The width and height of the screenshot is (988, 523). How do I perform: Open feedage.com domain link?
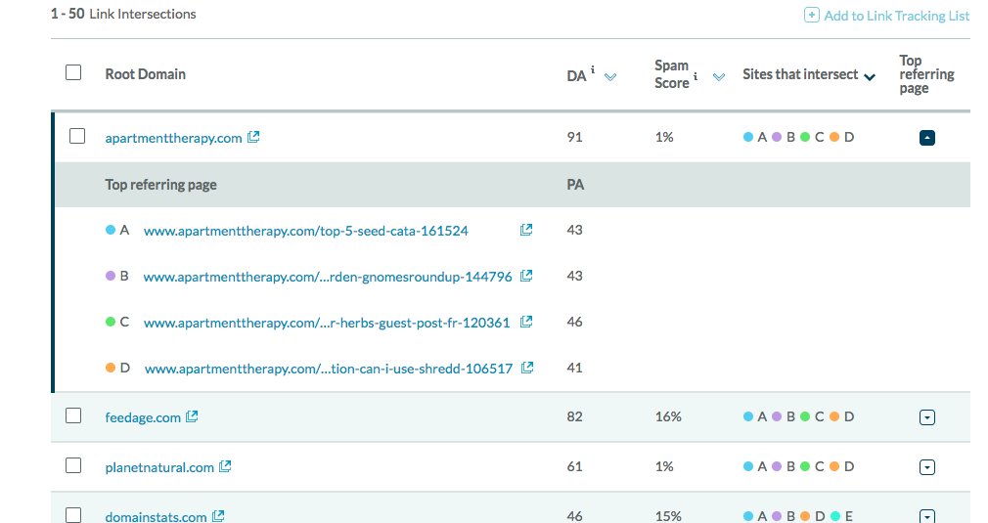coord(143,417)
